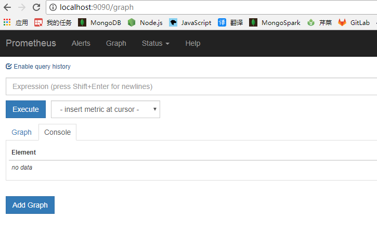The width and height of the screenshot is (377, 230).
Task: Click the Prometheus brand link
Action: [31, 43]
